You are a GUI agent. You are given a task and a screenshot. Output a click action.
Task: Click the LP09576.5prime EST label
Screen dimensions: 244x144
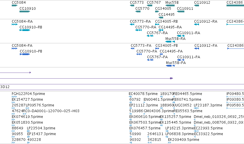click(x=40, y=105)
